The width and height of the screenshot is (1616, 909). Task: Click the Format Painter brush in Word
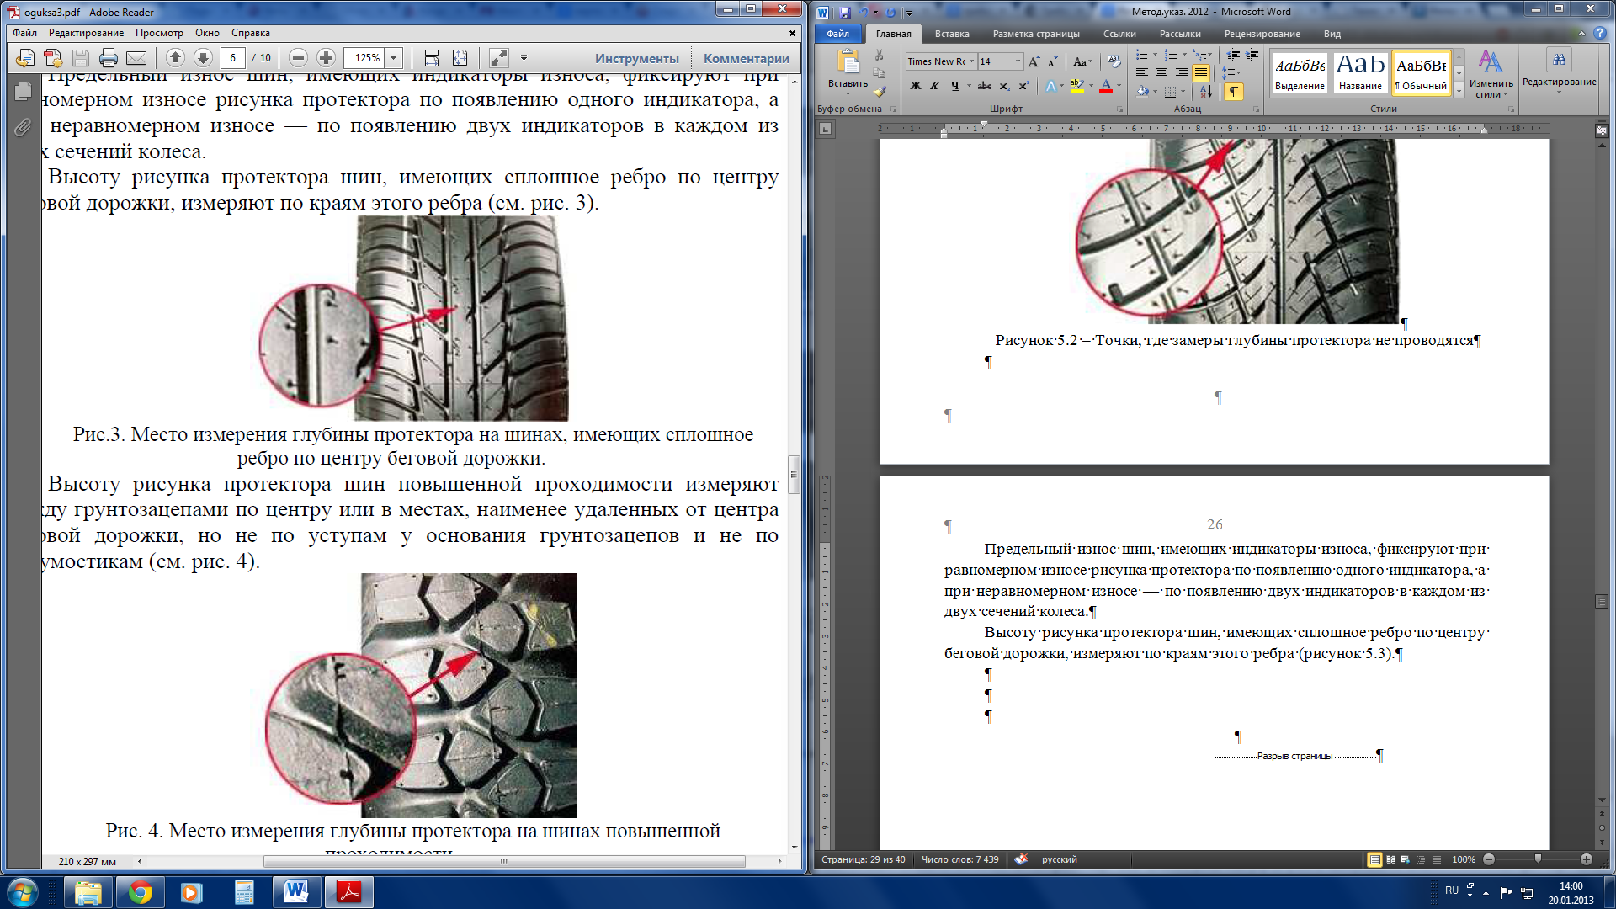pyautogui.click(x=880, y=92)
